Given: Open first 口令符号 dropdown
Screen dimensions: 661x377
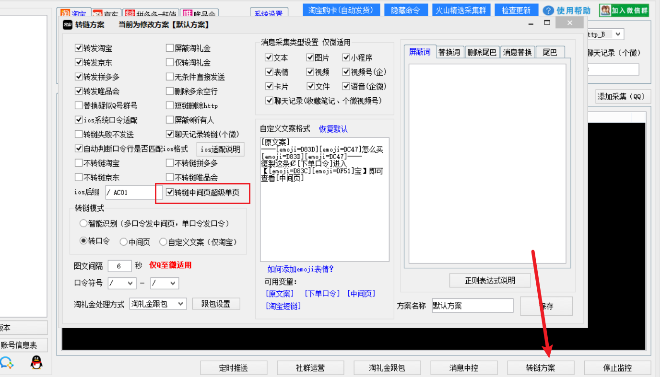Looking at the screenshot, I should click(x=122, y=283).
